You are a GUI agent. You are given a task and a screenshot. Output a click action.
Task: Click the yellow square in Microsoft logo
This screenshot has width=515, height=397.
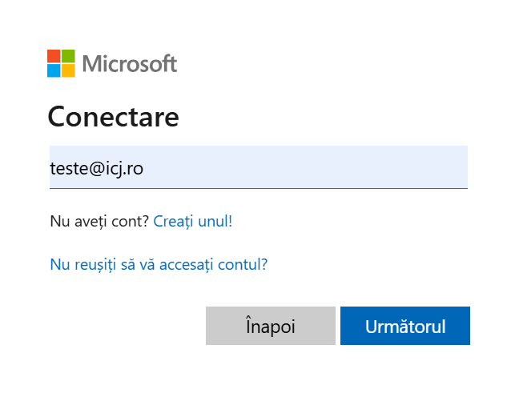pos(69,71)
